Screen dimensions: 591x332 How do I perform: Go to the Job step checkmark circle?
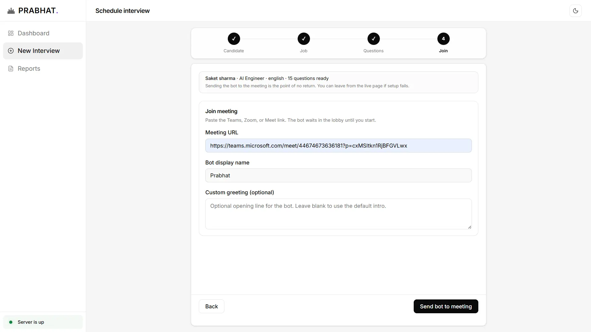(304, 39)
